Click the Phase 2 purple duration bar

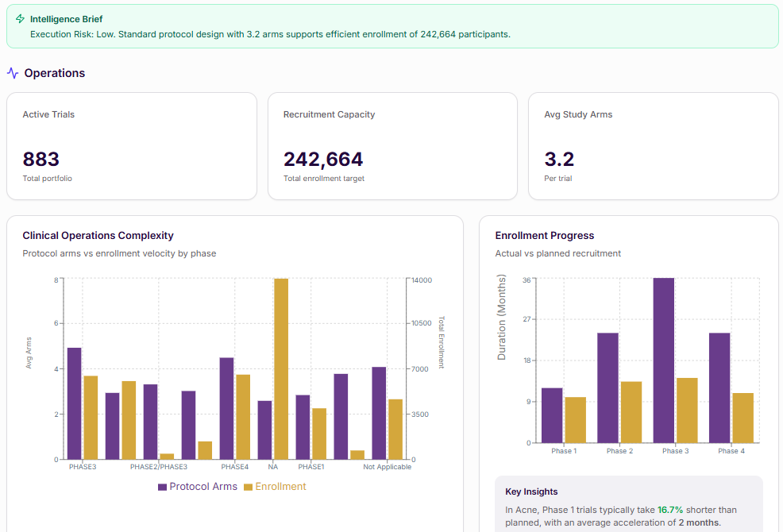pyautogui.click(x=607, y=387)
